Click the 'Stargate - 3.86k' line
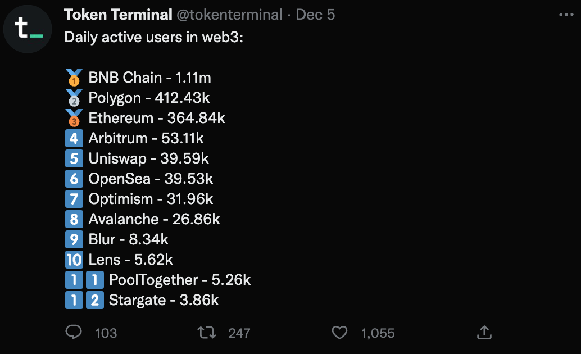Image resolution: width=581 pixels, height=354 pixels. 164,300
